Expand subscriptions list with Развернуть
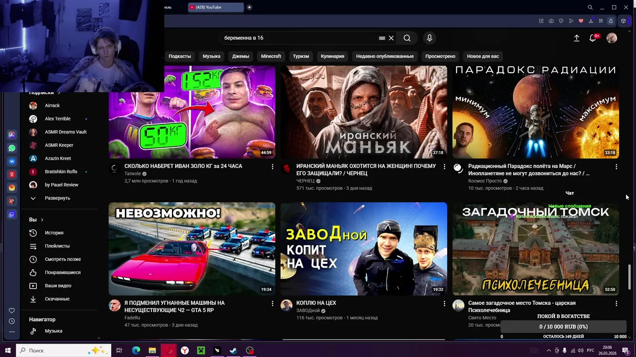 [57, 198]
